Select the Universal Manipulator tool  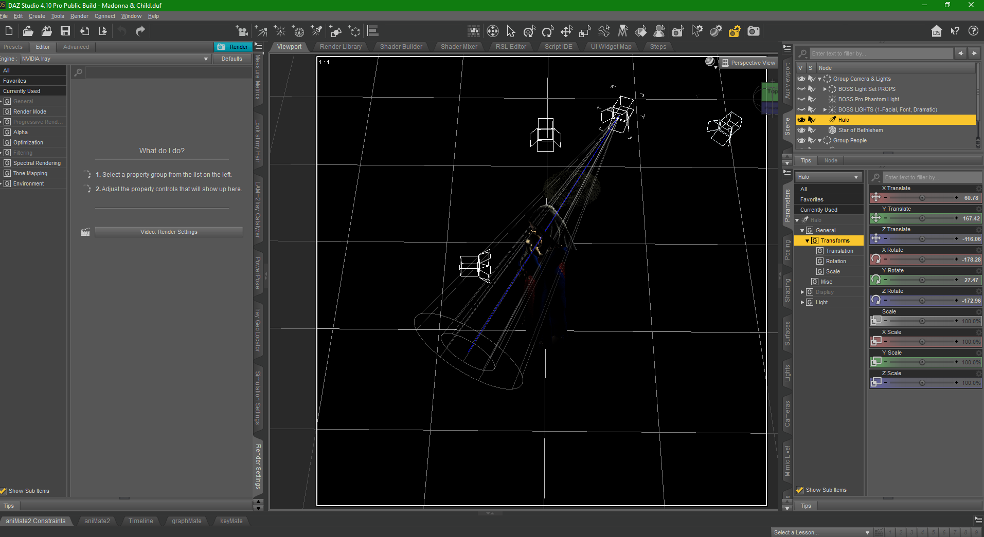(529, 31)
